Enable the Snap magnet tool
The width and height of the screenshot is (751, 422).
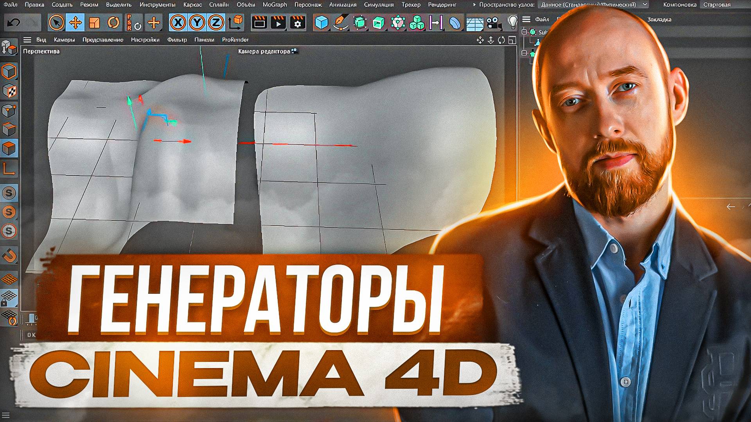[x=9, y=255]
